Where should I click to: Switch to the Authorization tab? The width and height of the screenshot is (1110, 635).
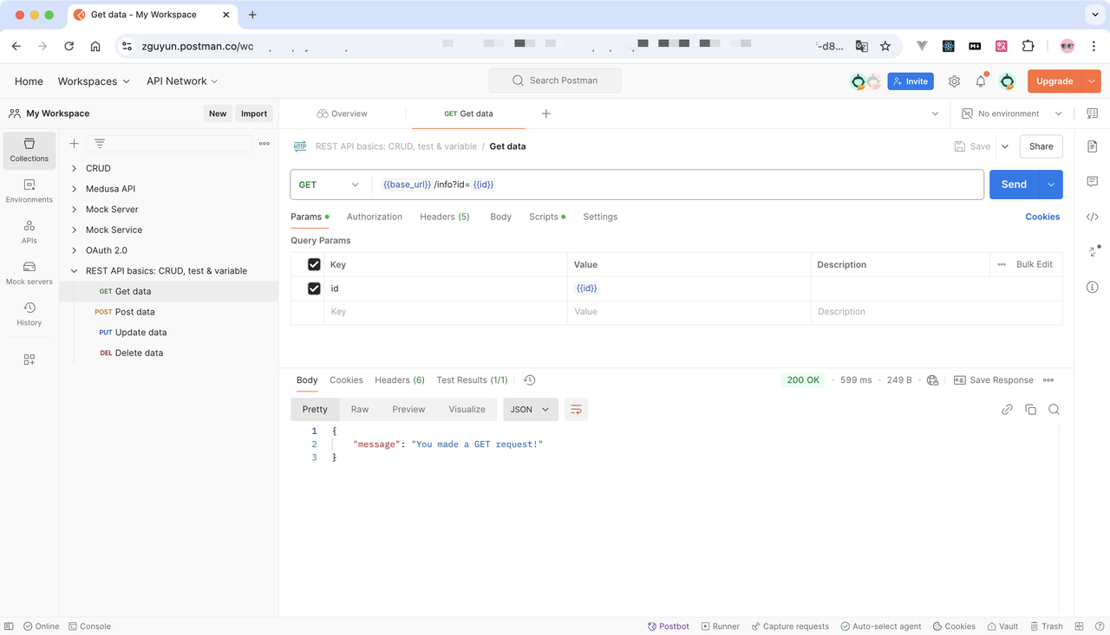[x=375, y=217]
